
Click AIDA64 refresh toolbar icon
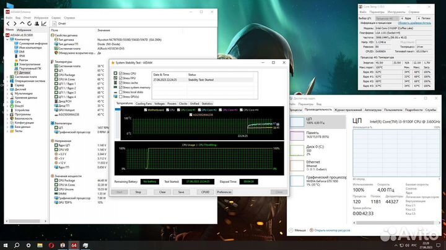coord(29,23)
